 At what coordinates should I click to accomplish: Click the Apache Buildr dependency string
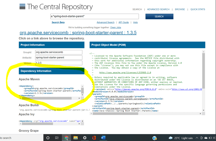click(x=54, y=110)
